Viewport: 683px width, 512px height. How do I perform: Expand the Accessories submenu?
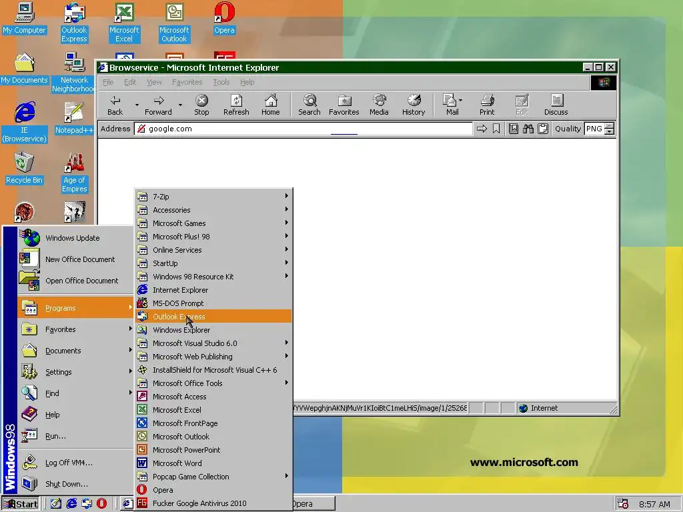point(213,210)
